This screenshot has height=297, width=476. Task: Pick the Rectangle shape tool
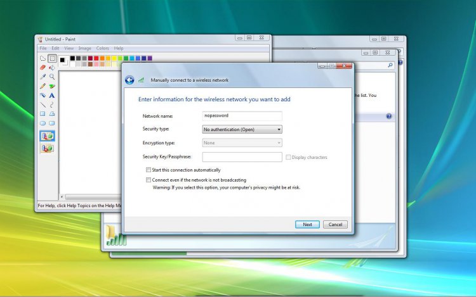pos(43,114)
